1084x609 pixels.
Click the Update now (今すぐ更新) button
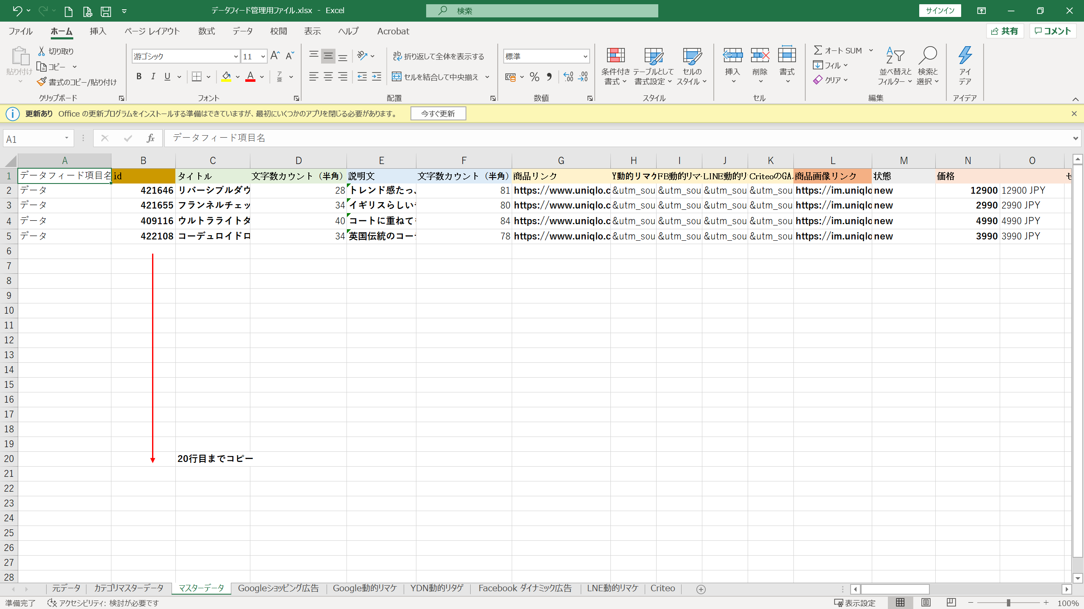438,114
